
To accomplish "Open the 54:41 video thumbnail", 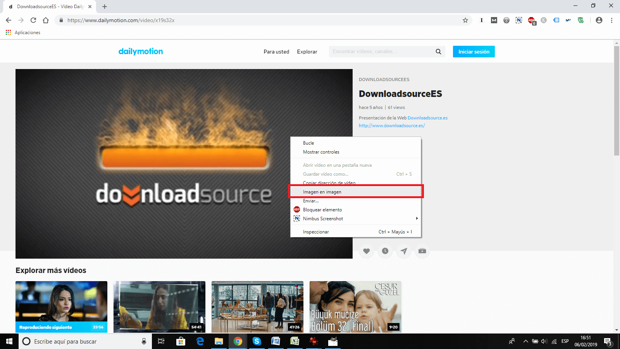I will point(159,307).
